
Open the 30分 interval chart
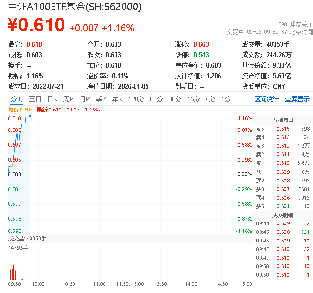coord(175,99)
